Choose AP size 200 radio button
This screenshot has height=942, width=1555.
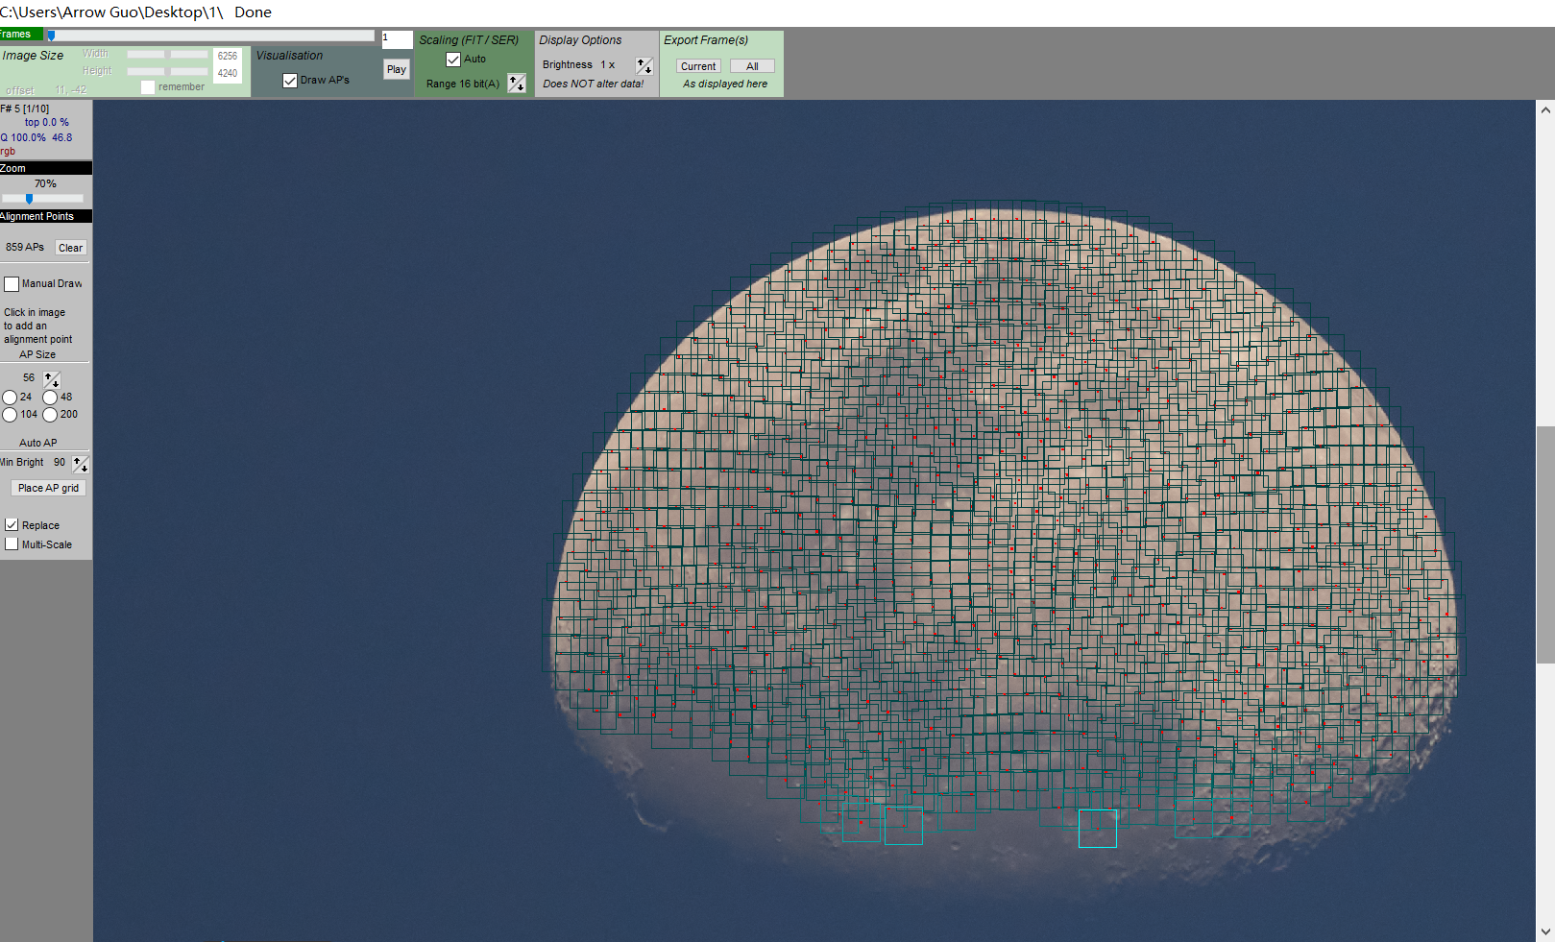[x=50, y=415]
